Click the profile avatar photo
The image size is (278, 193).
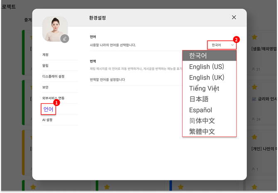[x=54, y=29]
